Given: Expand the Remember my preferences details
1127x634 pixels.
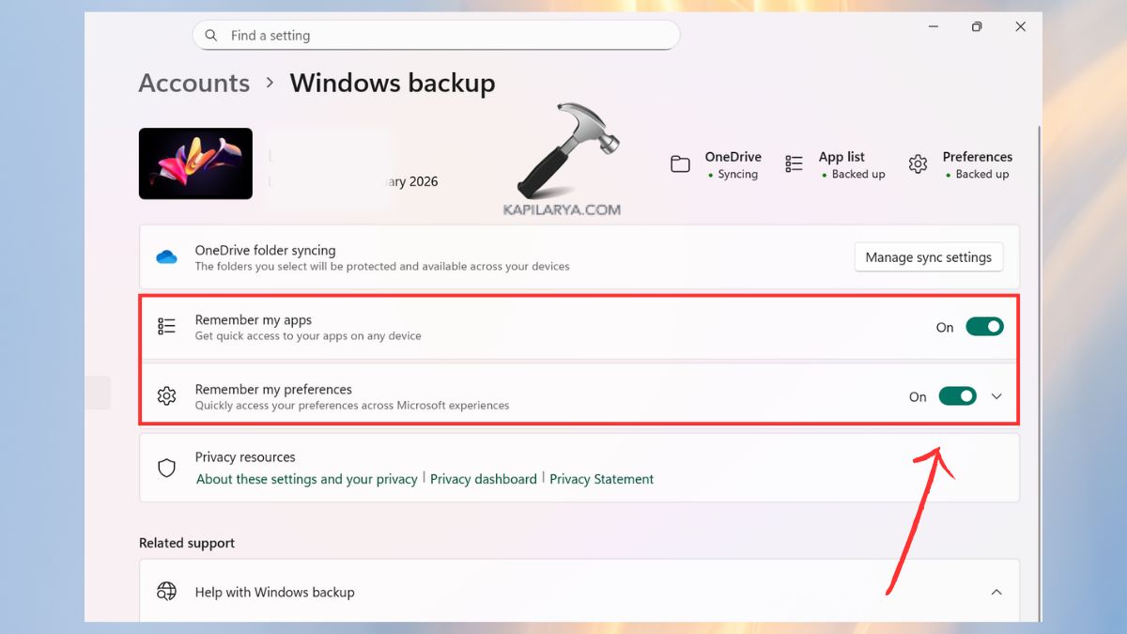Looking at the screenshot, I should coord(996,395).
